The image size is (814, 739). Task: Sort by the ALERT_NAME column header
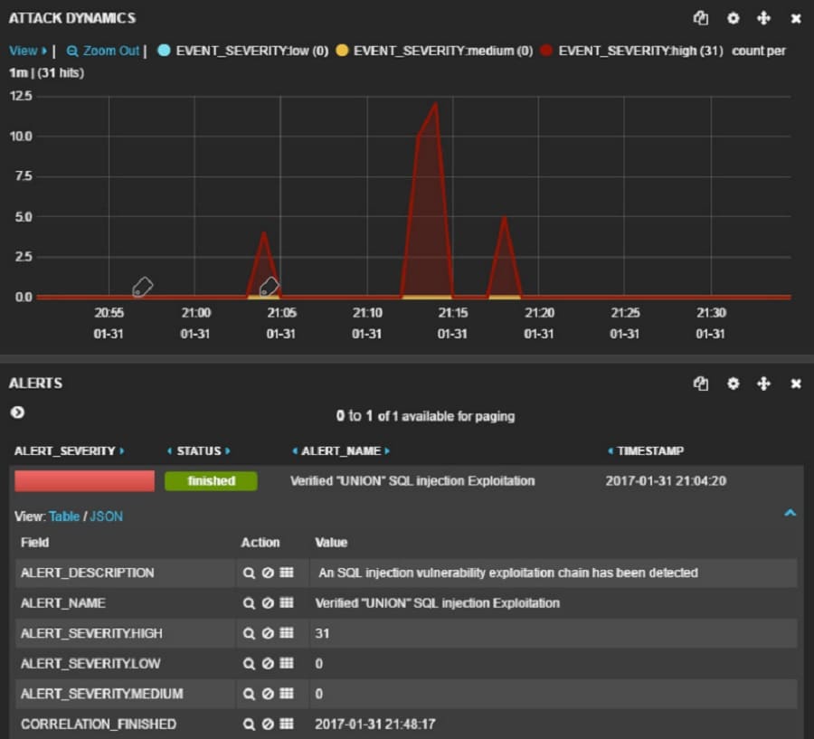(x=341, y=450)
